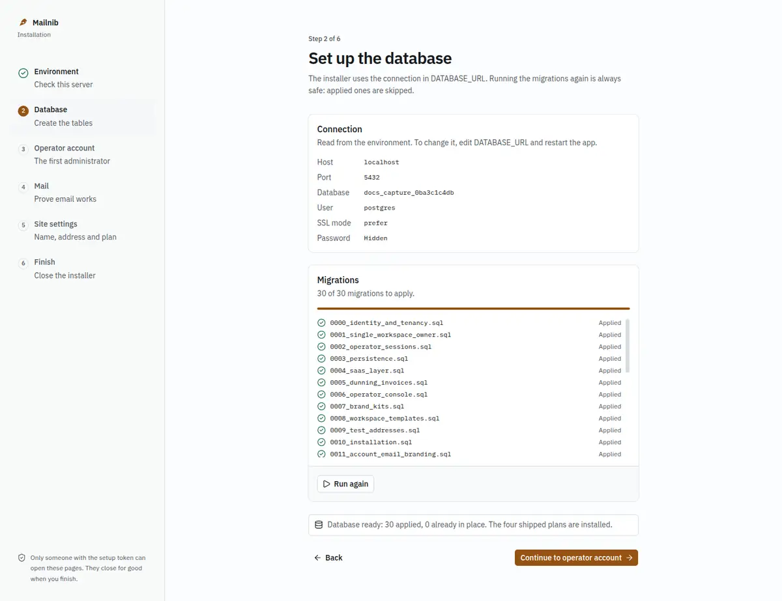Click the '30 of 30 migrations to apply' text
Viewport: 782px width, 601px height.
tap(366, 294)
